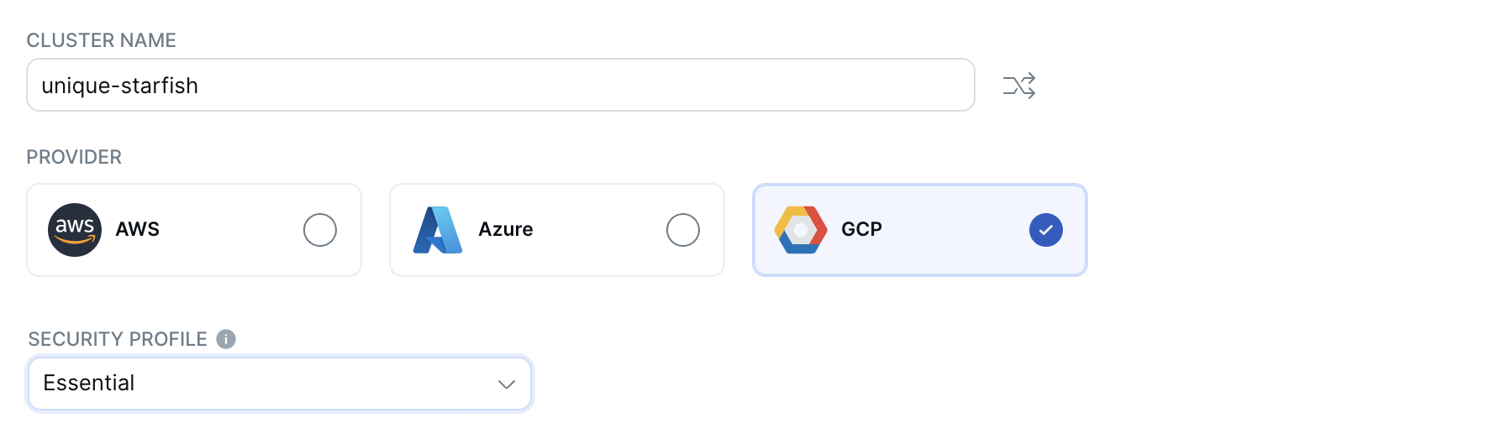Image resolution: width=1499 pixels, height=444 pixels.
Task: Click the randomize cluster name shuffle icon
Action: pyautogui.click(x=1019, y=86)
